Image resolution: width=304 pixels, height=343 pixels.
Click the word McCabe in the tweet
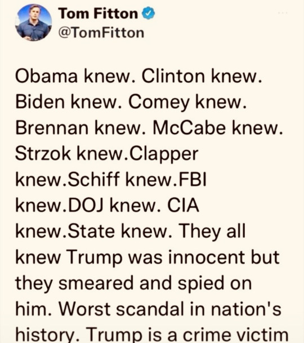(189, 128)
